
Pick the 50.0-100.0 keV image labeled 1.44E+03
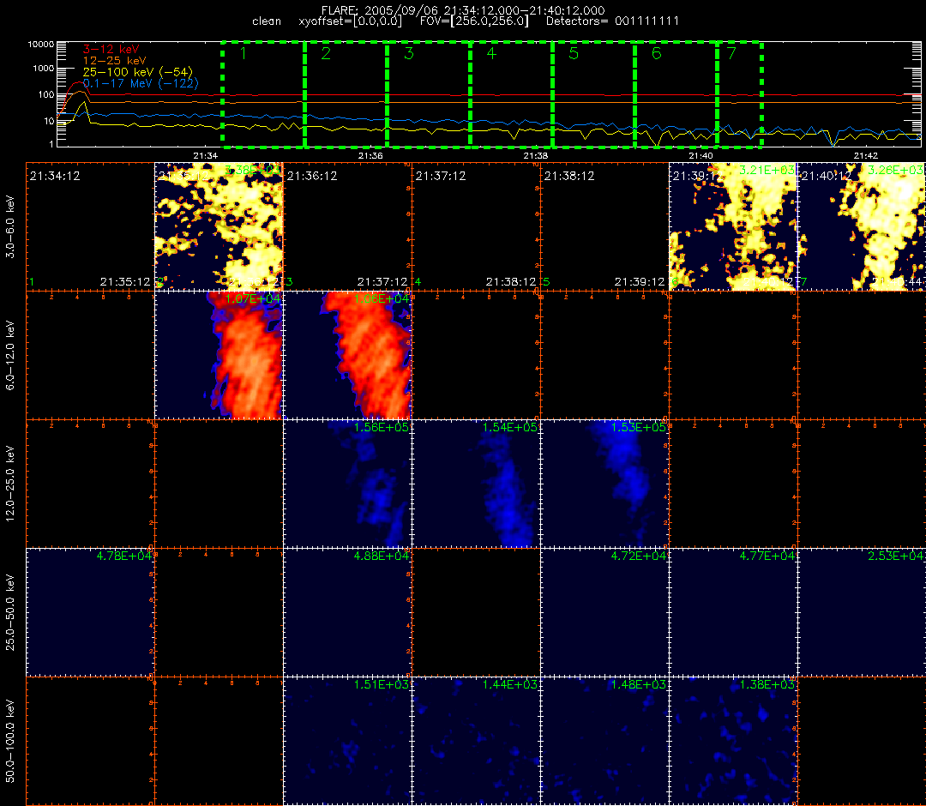point(476,741)
